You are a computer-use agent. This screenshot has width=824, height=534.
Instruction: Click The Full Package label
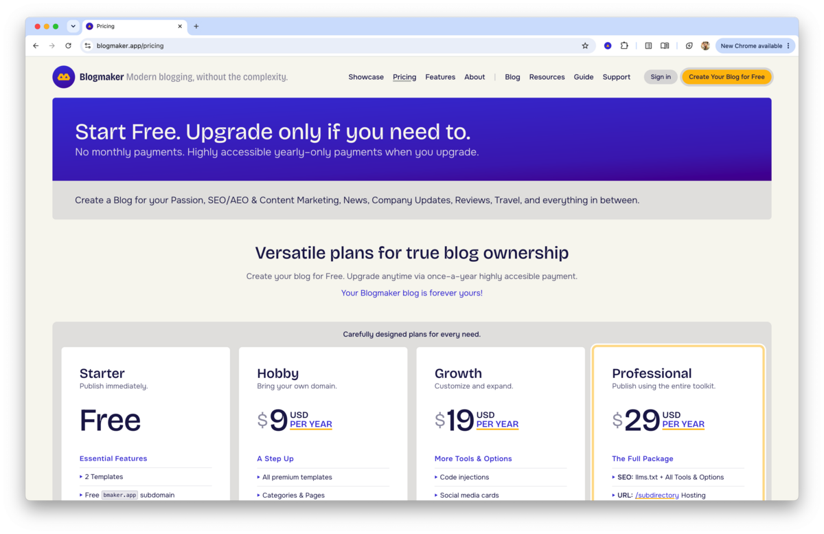point(643,458)
